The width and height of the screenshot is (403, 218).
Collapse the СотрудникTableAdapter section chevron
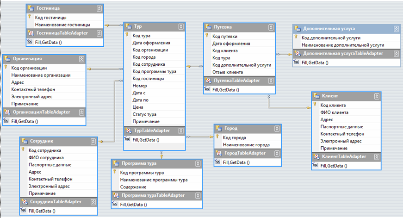click(93, 202)
